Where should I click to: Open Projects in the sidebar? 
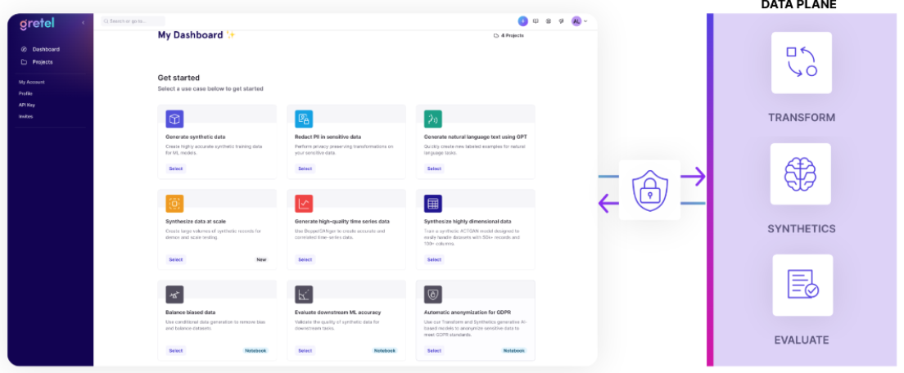(43, 62)
